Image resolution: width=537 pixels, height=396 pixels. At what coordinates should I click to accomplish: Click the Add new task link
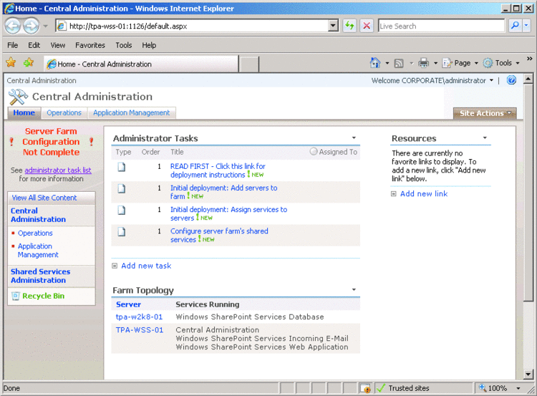(x=146, y=266)
